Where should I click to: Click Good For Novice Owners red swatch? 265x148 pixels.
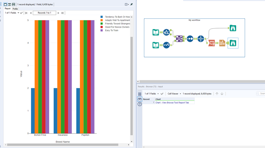point(102,27)
